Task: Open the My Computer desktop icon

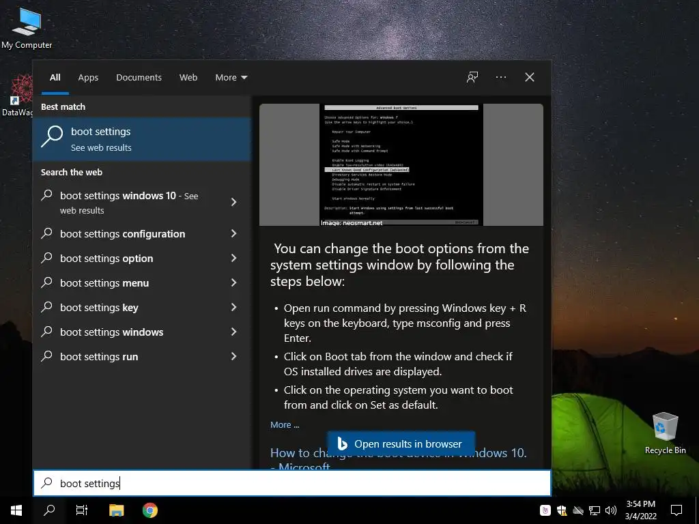Action: click(27, 29)
